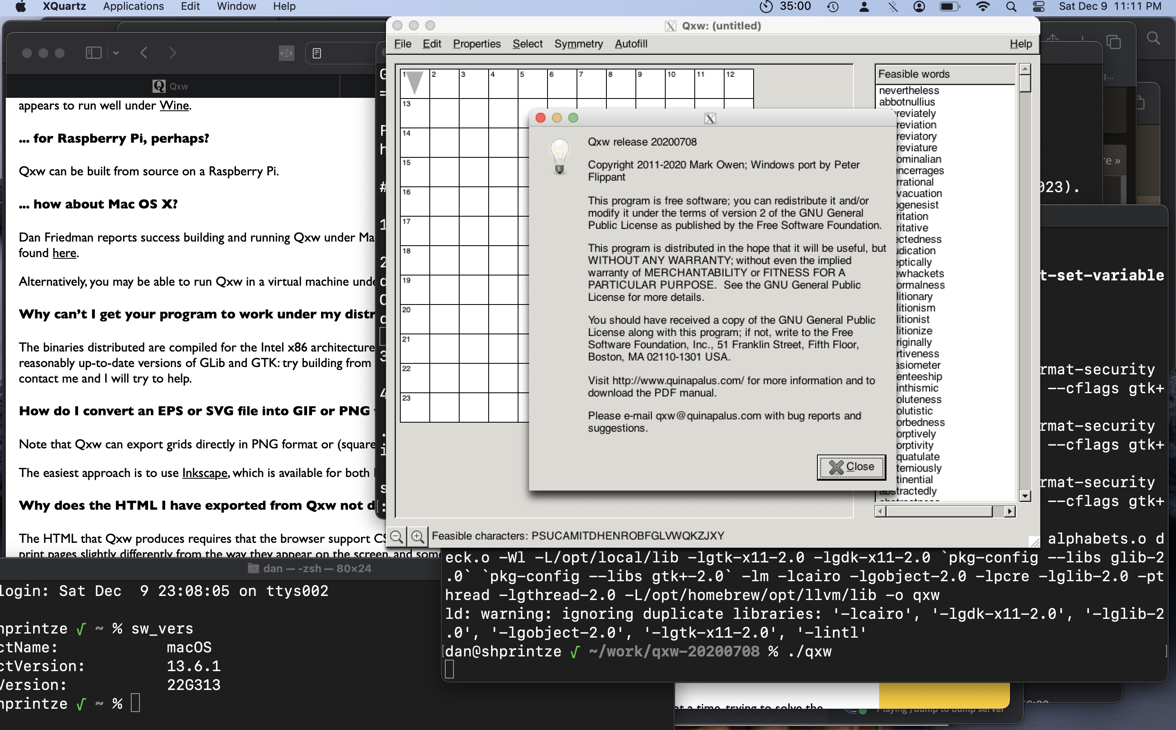Select grid cell numbered 12
The image size is (1176, 730).
(x=738, y=84)
